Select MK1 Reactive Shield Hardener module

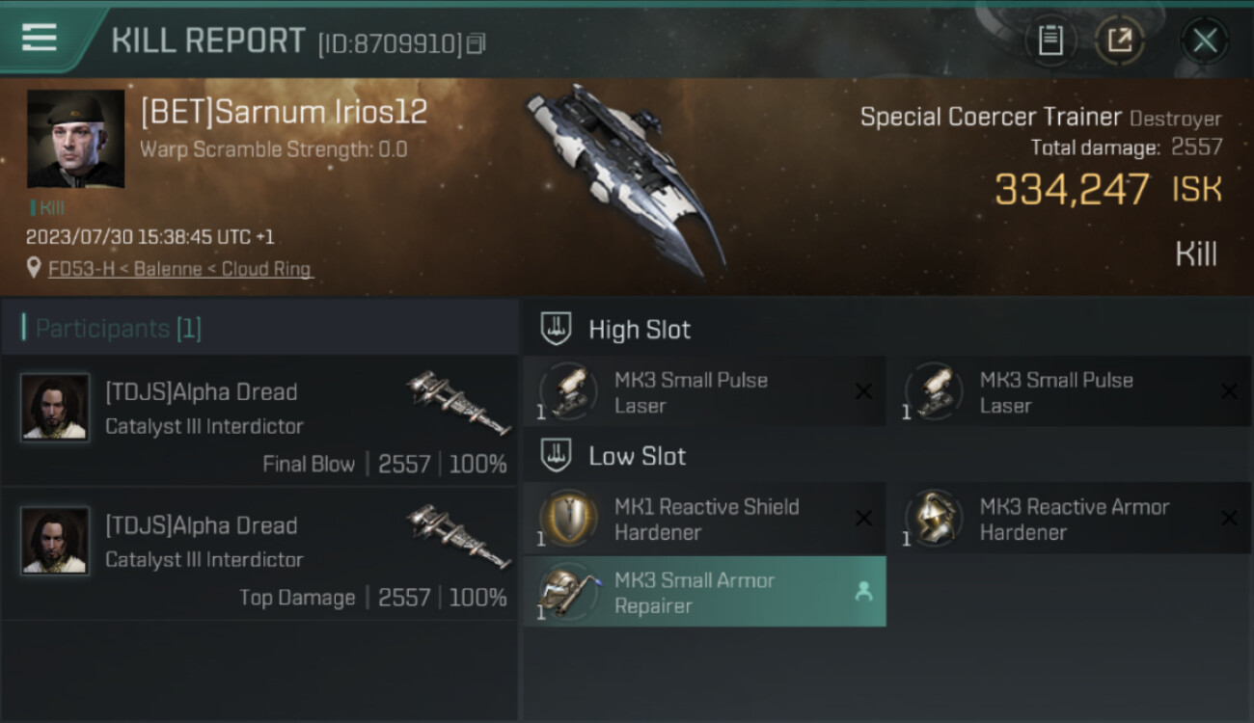(x=704, y=519)
